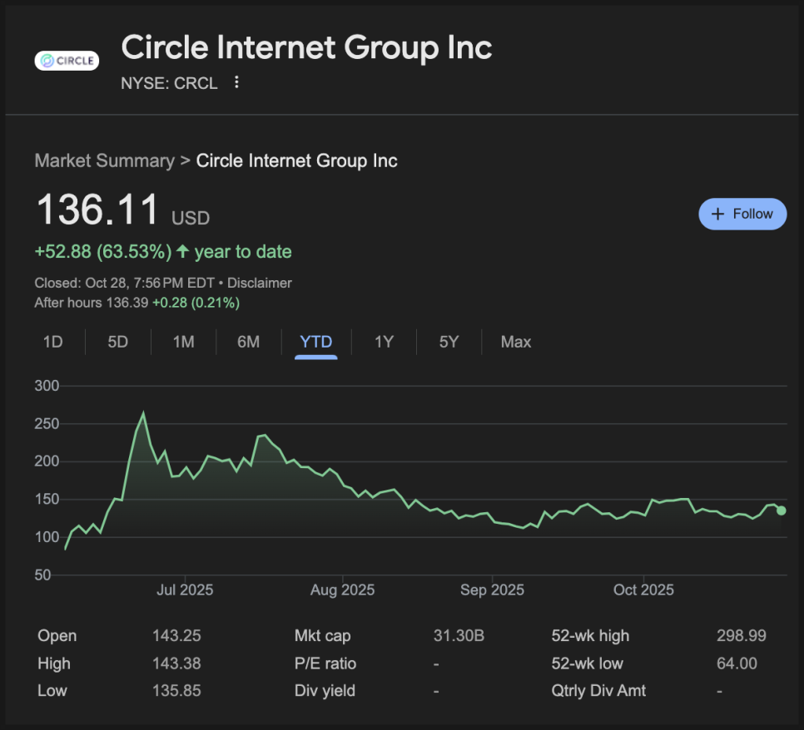Click the green year-to-date up arrow
The width and height of the screenshot is (804, 730).
pyautogui.click(x=183, y=251)
